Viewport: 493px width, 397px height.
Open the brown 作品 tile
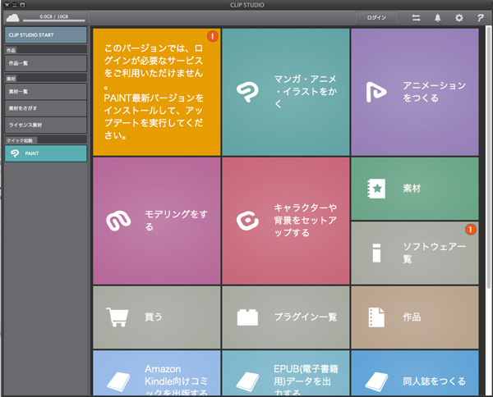pyautogui.click(x=415, y=317)
